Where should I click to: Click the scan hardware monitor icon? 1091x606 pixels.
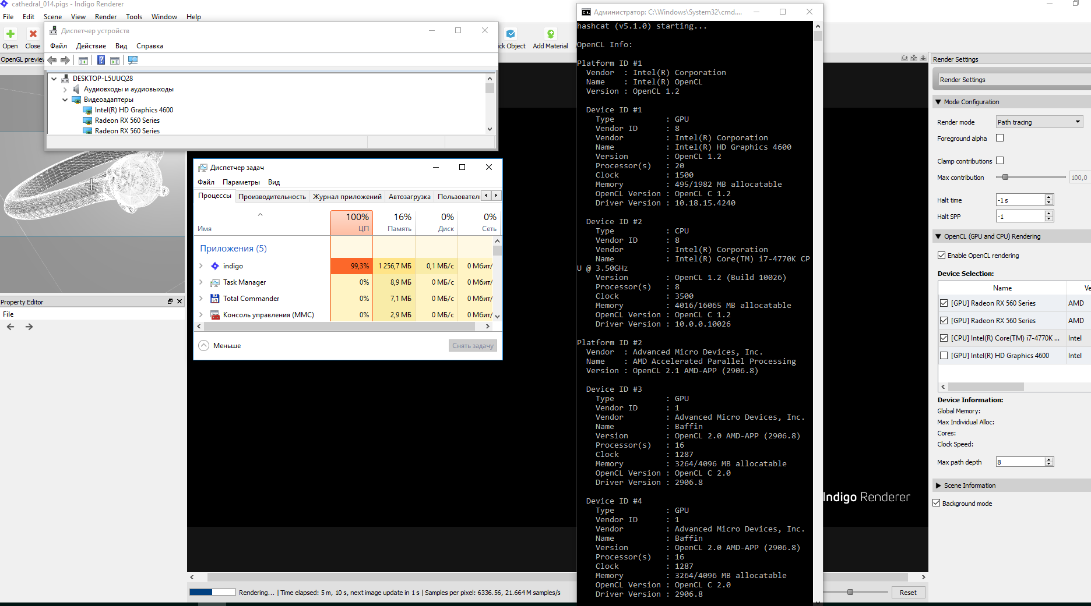pos(133,60)
